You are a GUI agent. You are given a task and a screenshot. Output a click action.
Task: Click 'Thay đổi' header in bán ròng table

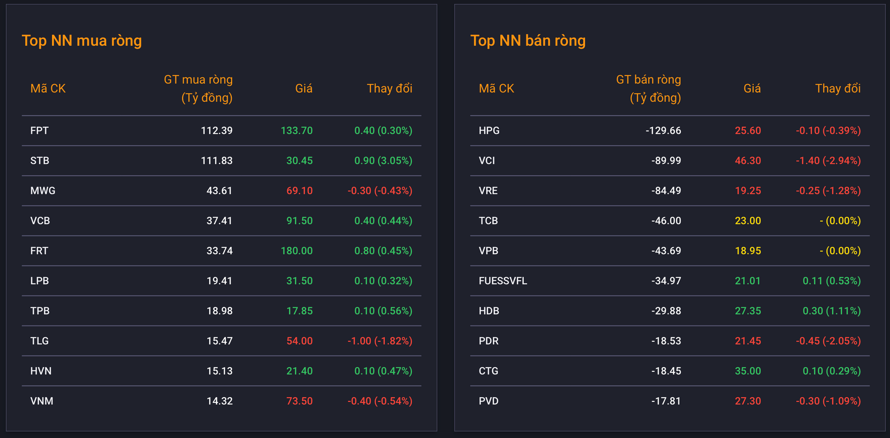(x=838, y=88)
